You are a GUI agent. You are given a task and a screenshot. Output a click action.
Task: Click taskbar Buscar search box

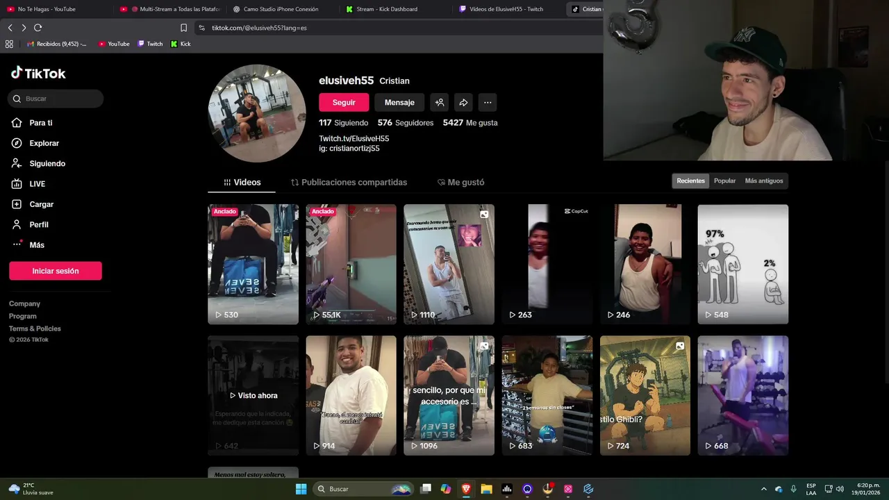click(363, 489)
